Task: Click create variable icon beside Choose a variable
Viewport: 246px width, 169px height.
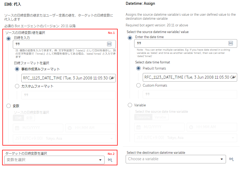Action: point(231,159)
